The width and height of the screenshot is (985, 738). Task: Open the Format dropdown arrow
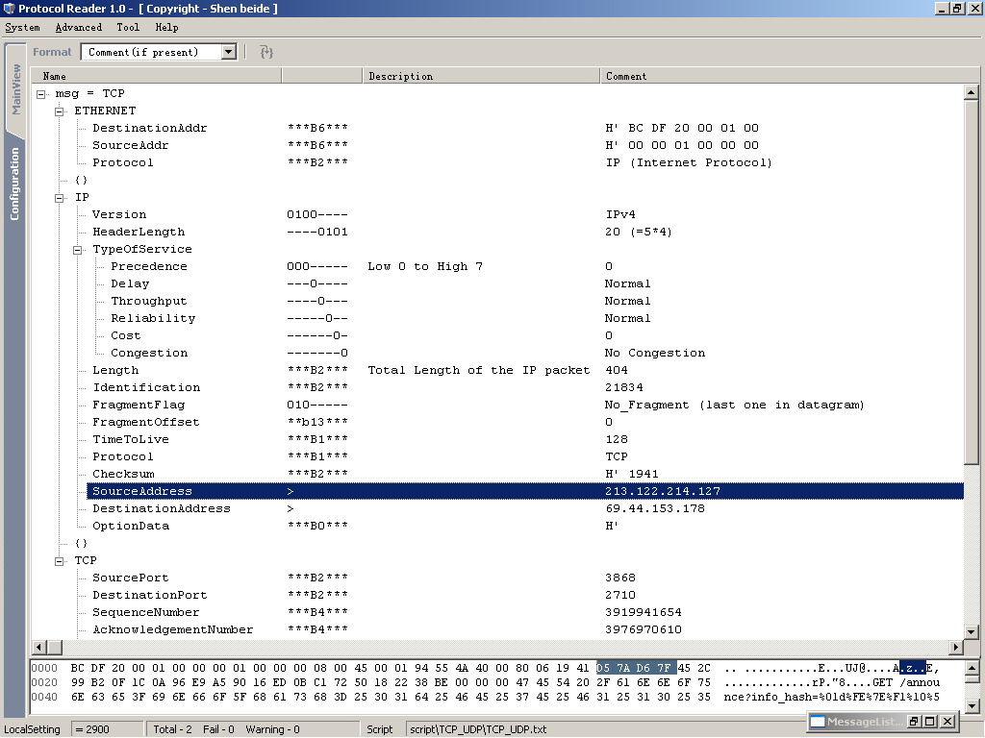pyautogui.click(x=229, y=52)
